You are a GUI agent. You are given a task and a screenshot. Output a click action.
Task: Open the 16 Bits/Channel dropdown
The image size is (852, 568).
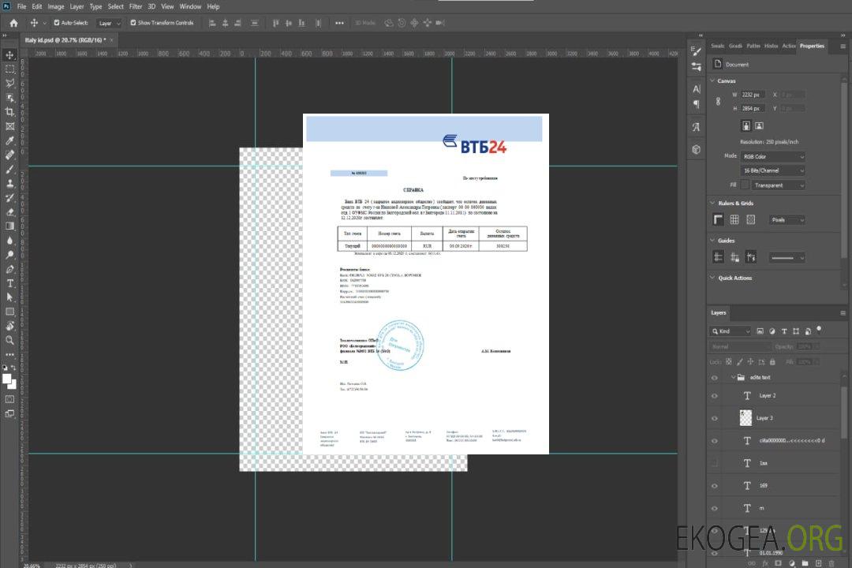tap(773, 170)
